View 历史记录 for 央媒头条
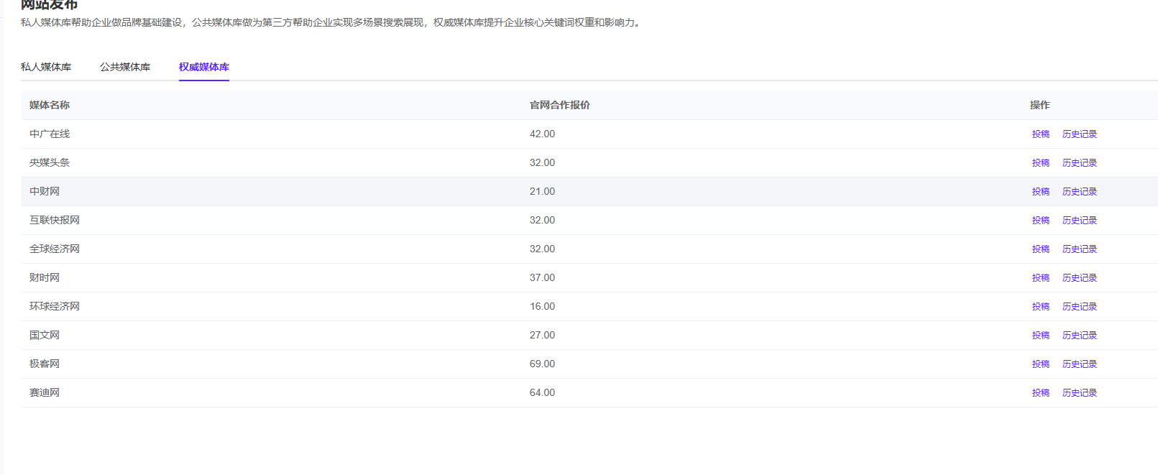 click(1080, 163)
